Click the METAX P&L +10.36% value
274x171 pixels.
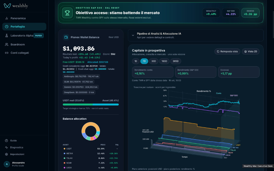(x=113, y=154)
